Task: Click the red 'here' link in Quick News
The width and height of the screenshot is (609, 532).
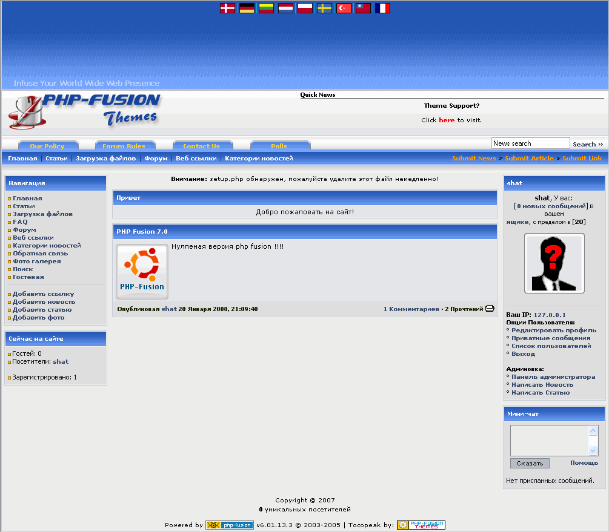Action: pyautogui.click(x=447, y=120)
